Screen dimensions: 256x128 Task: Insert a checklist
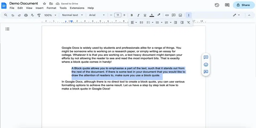tap(148, 22)
